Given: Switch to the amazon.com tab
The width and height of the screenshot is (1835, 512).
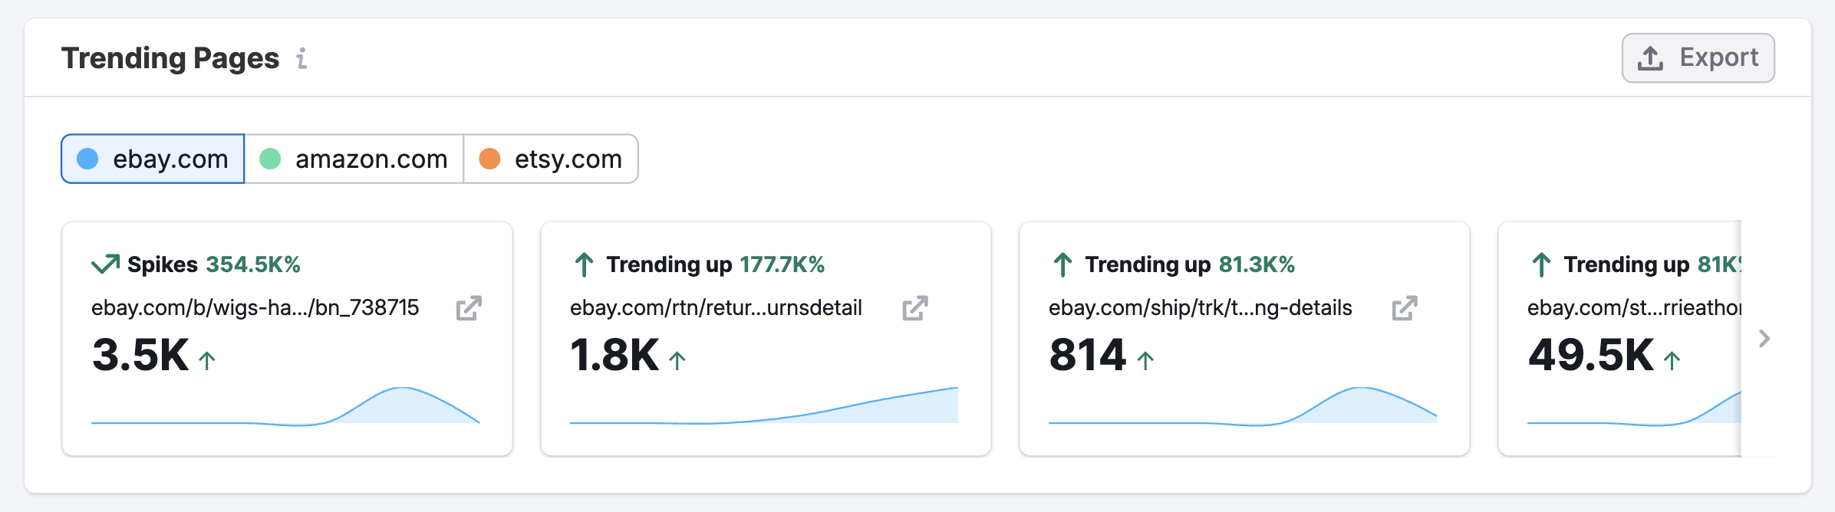Looking at the screenshot, I should point(354,159).
